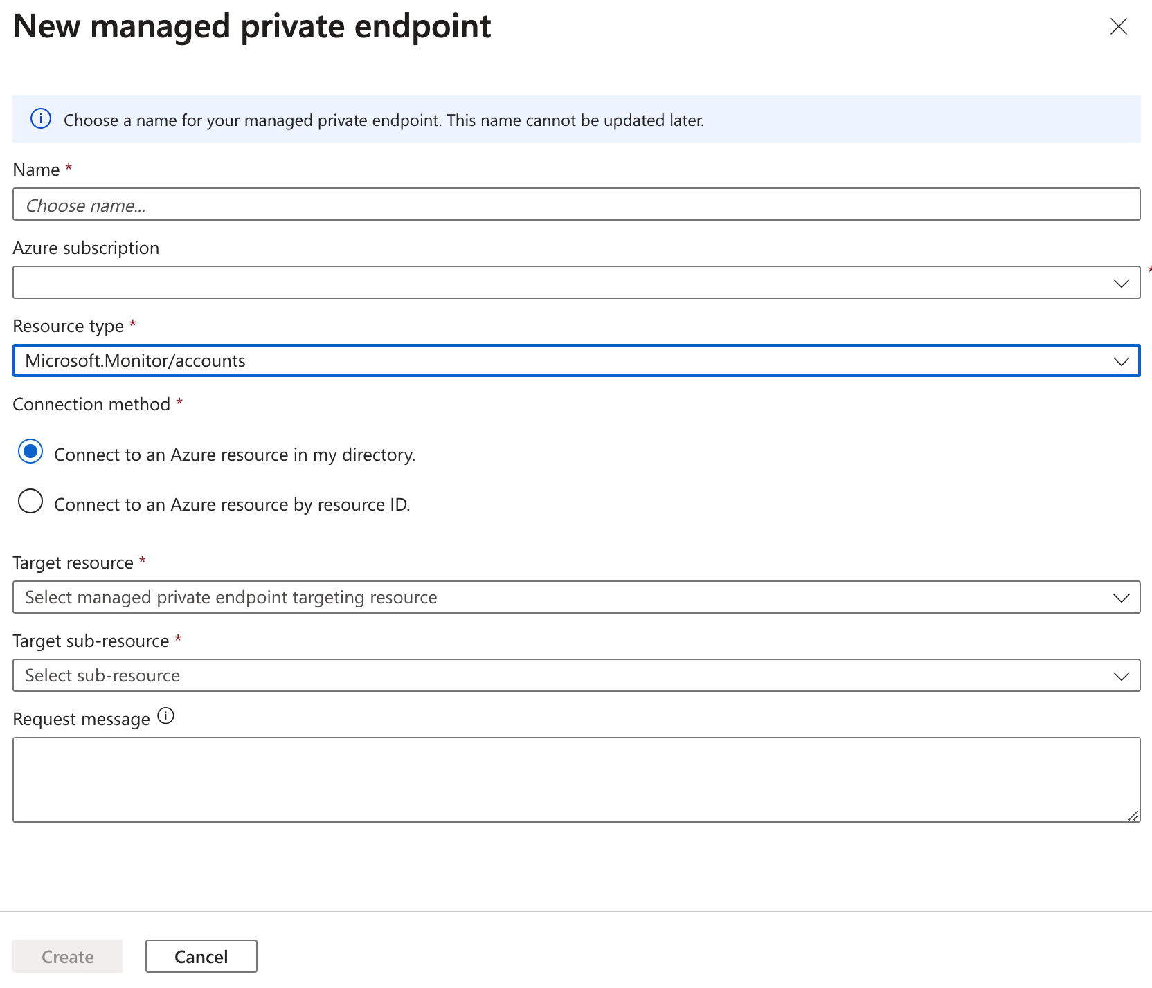Click the Azure subscription chevron arrow
1152x988 pixels.
tap(1121, 283)
